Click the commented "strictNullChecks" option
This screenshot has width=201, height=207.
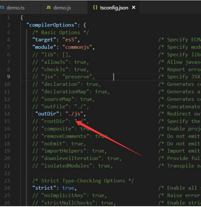tap(74, 203)
